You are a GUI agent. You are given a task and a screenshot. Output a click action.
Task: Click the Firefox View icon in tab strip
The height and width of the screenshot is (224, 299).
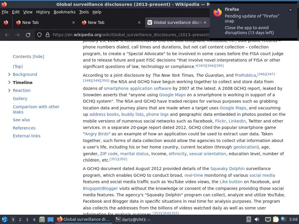pos(6,22)
